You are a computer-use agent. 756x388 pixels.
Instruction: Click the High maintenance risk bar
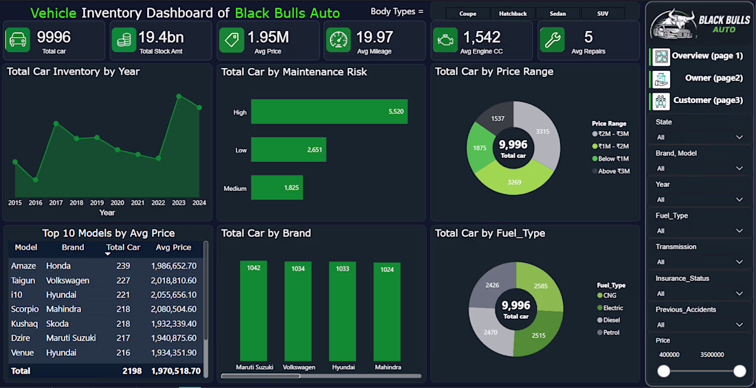pos(329,112)
